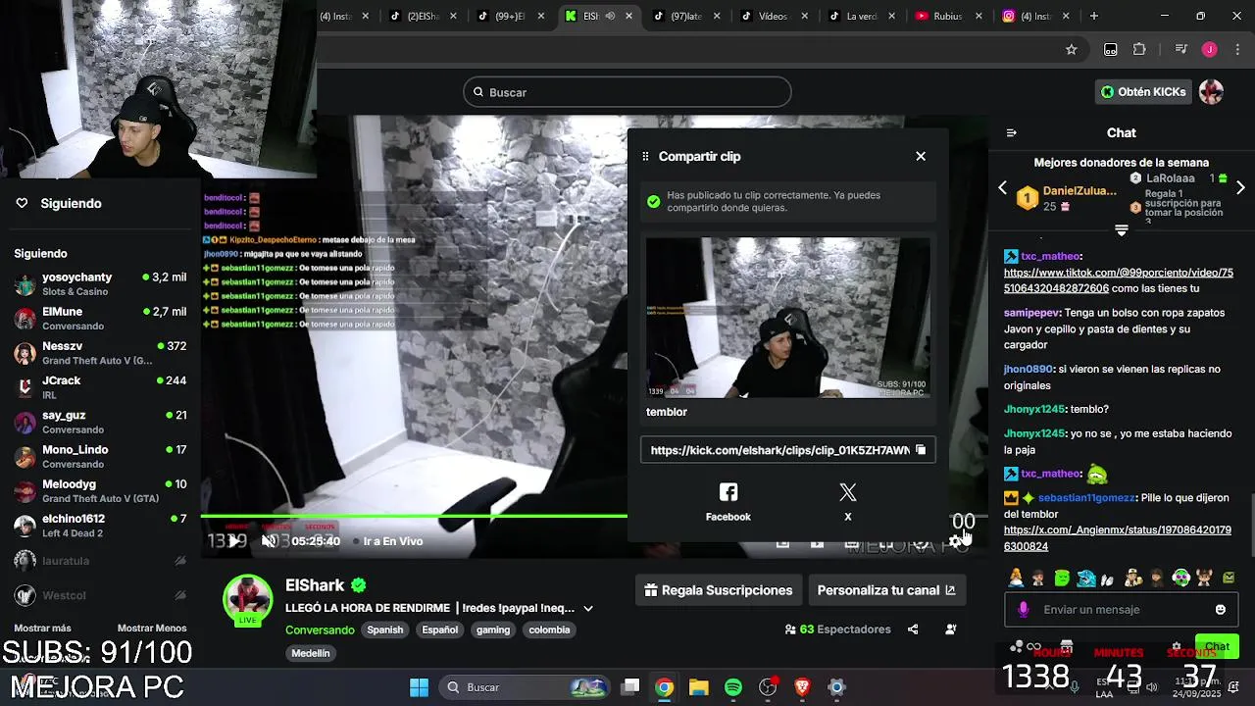Image resolution: width=1255 pixels, height=706 pixels.
Task: Open Spotify from the taskbar
Action: coord(733,687)
